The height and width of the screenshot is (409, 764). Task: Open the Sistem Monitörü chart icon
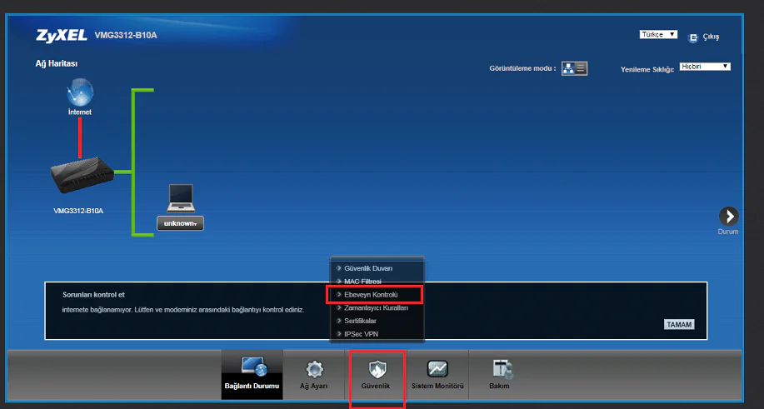[x=437, y=369]
